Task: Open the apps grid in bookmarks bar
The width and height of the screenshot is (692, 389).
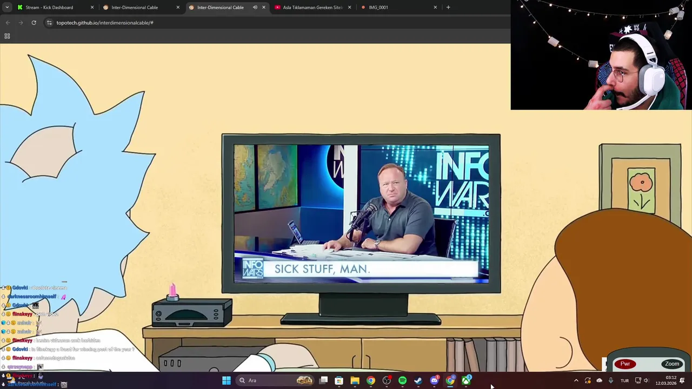Action: pyautogui.click(x=7, y=36)
